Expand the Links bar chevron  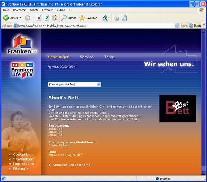point(204,24)
